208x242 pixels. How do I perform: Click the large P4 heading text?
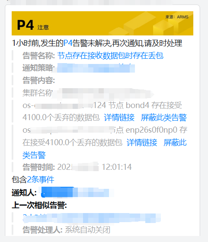(x=26, y=25)
